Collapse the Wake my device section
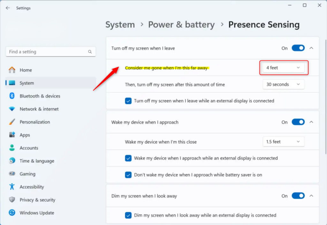 [311, 122]
